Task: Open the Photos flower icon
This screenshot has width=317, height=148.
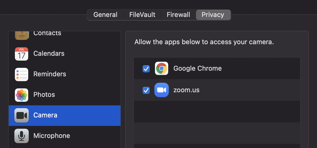Action: click(22, 95)
